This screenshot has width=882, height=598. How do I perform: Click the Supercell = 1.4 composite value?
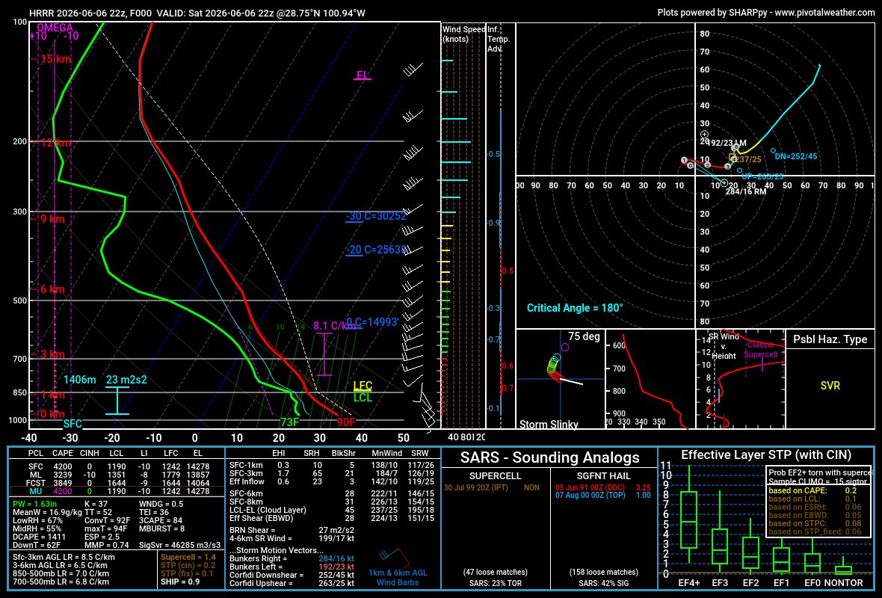tap(188, 557)
